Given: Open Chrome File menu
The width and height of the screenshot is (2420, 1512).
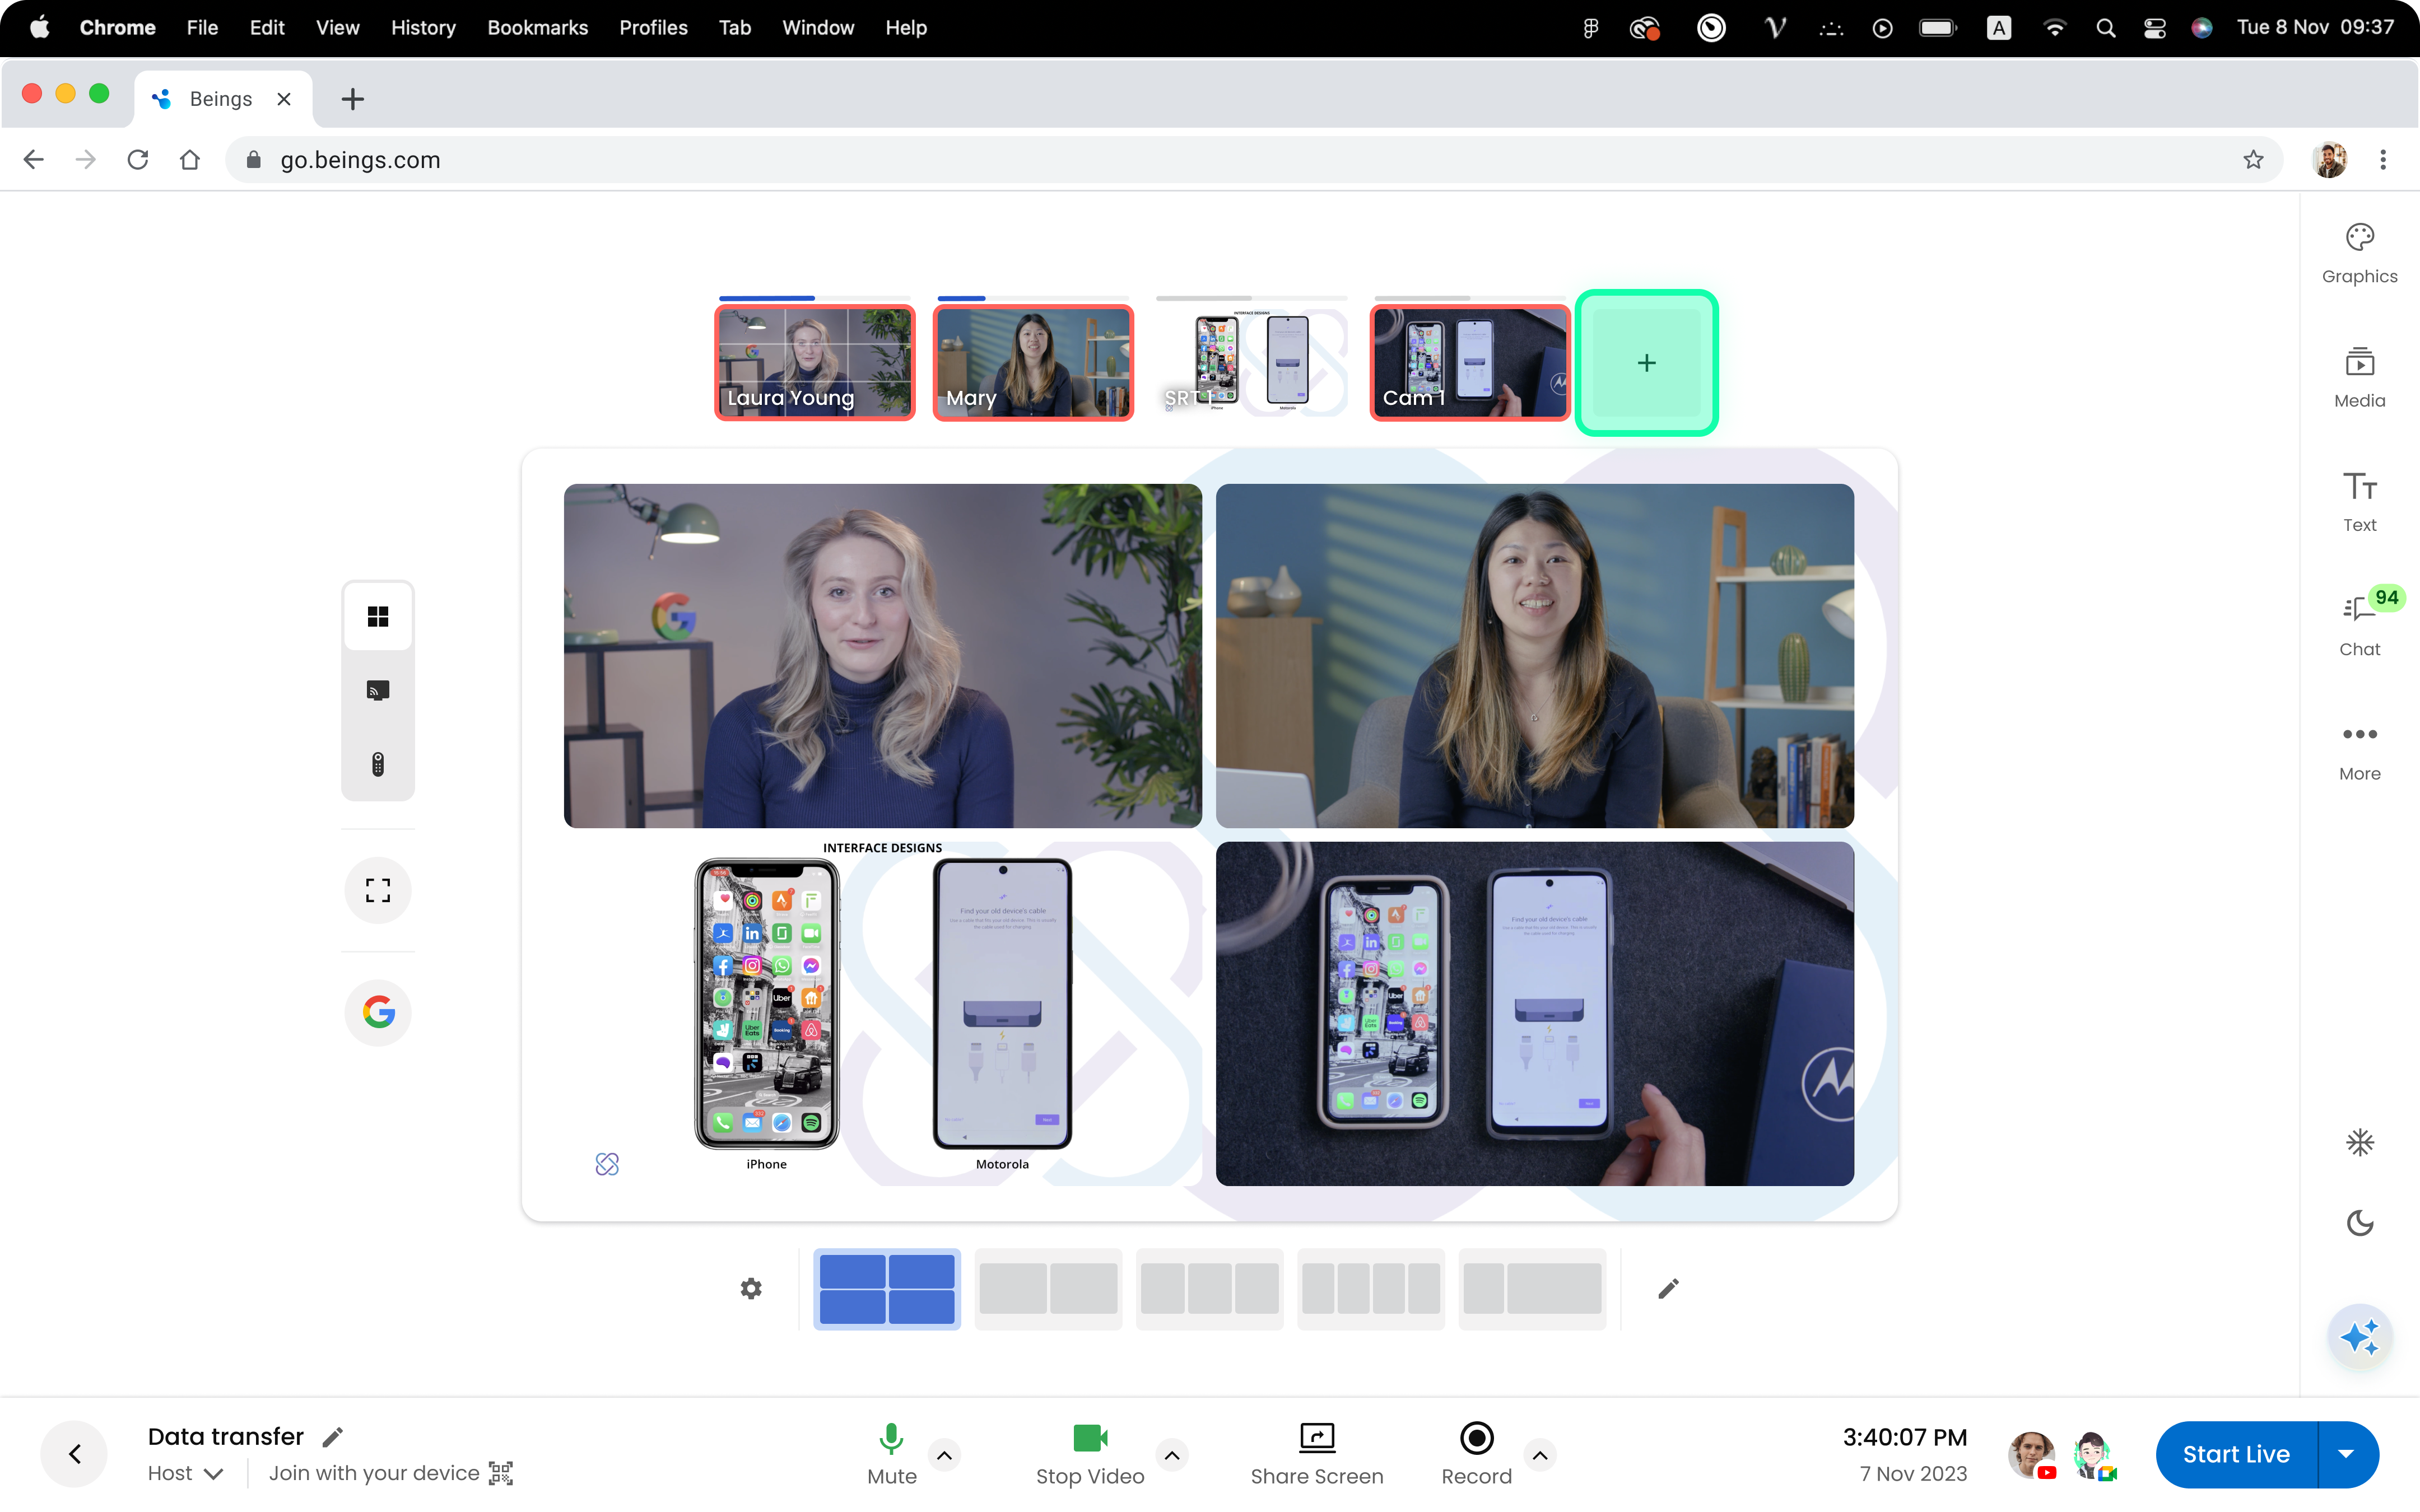Looking at the screenshot, I should [202, 28].
